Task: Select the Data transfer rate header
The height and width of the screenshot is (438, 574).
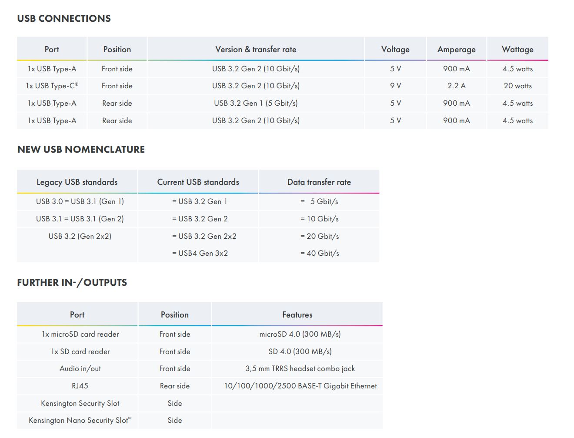Action: [x=319, y=182]
